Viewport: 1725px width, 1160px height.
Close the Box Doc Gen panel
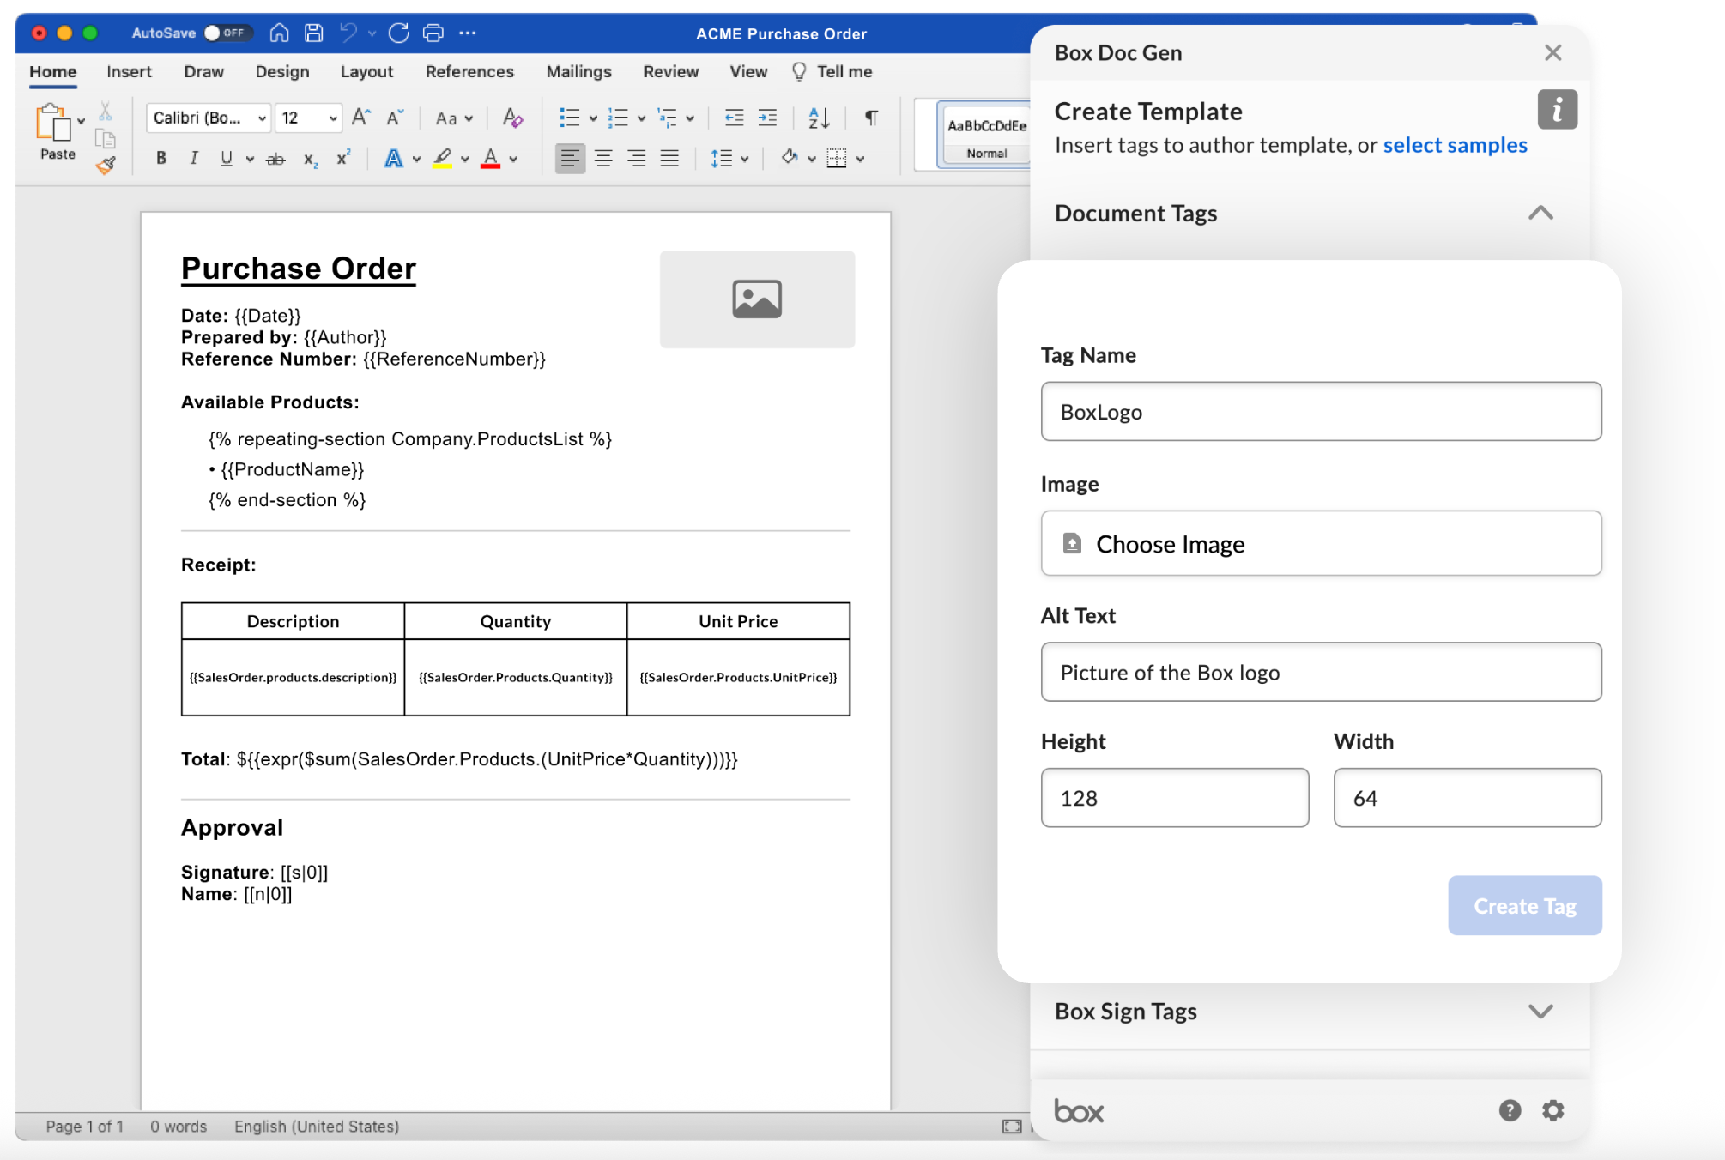(1552, 53)
